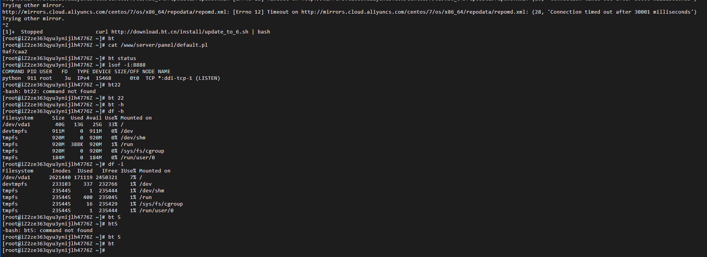
Task: Click the download.bt.cn update_to_6.sh URL
Action: (x=180, y=32)
